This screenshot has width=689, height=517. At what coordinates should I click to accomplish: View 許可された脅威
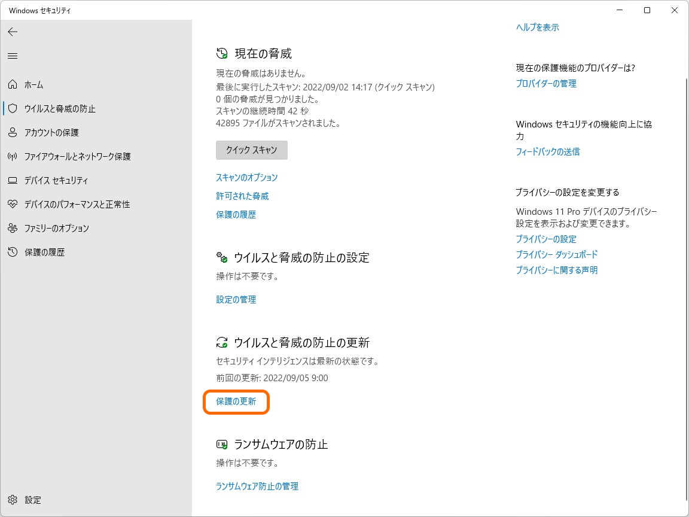tap(242, 196)
